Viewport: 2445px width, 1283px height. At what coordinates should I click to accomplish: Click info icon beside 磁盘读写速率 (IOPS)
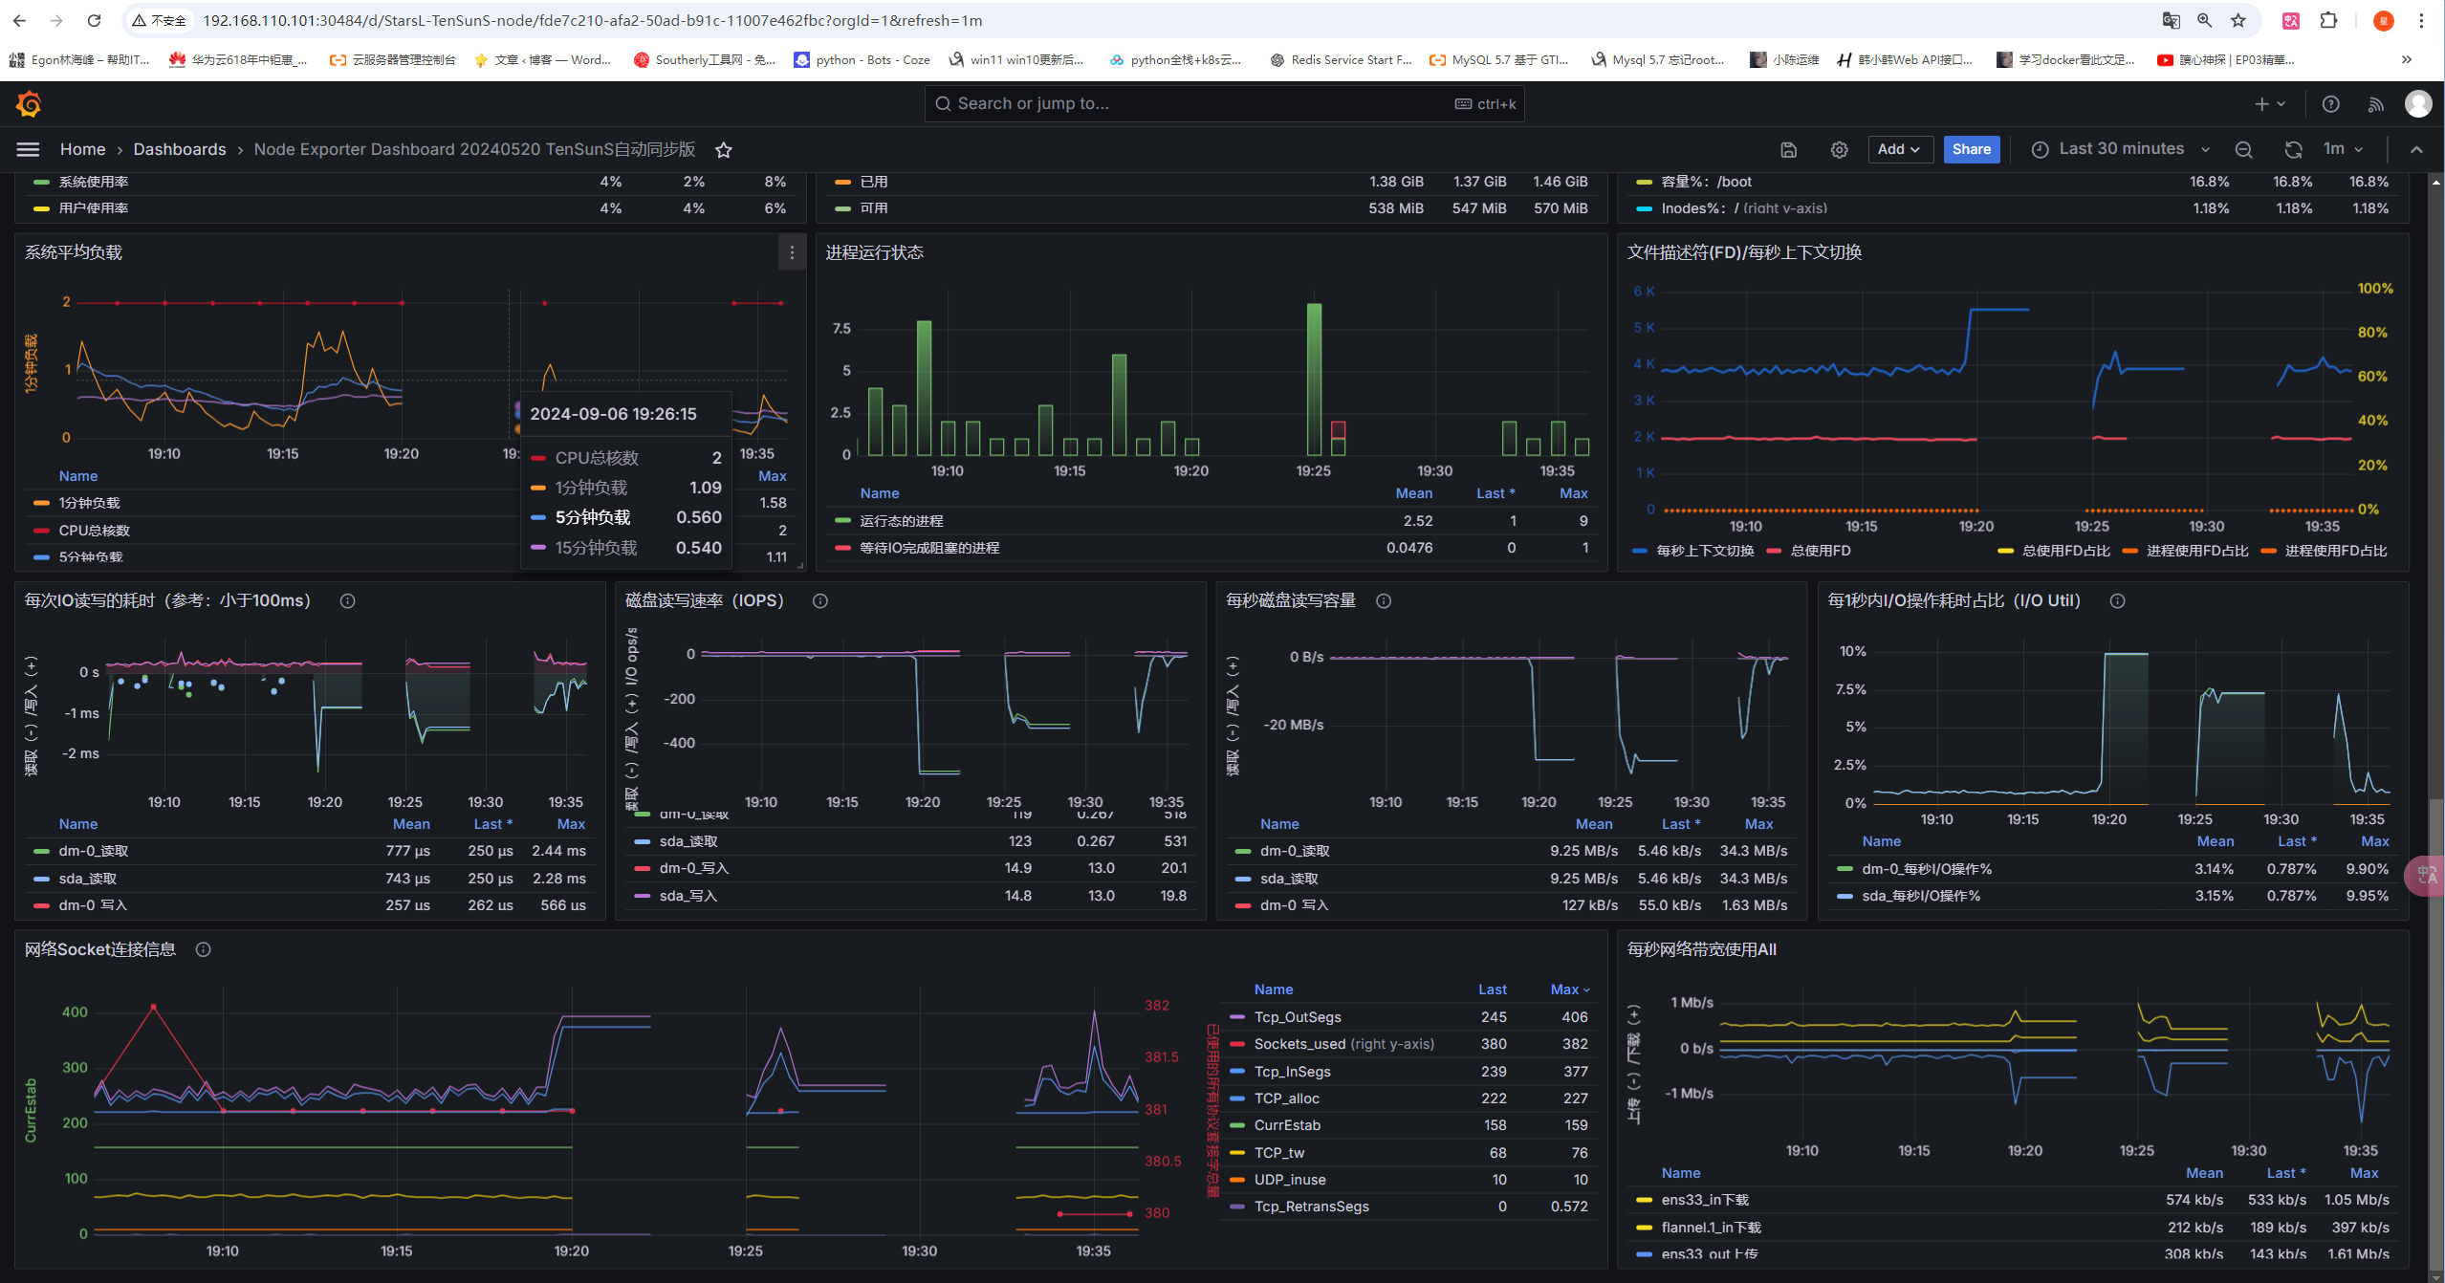820,601
